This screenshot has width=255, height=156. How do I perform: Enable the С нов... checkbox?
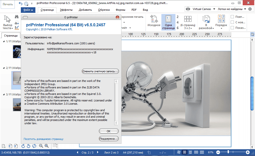[x=232, y=22]
